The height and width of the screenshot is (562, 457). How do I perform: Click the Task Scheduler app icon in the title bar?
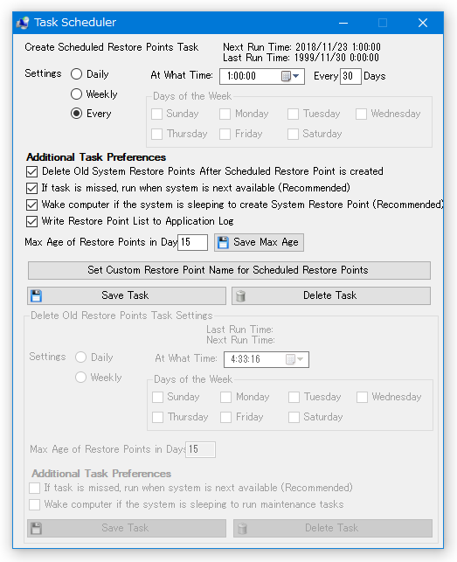point(23,23)
